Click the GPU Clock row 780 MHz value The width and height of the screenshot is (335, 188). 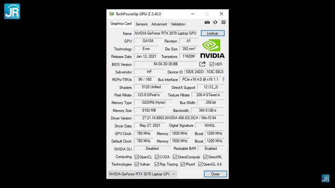144,133
